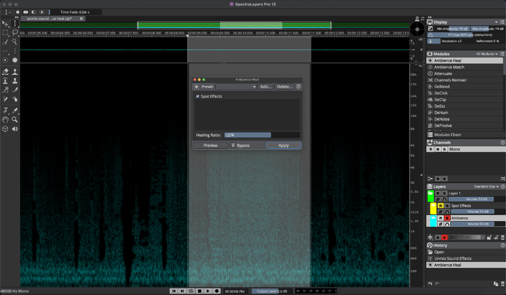Screen dimensions: 506x295
Task: Solo the Mono channel
Action: [444, 149]
